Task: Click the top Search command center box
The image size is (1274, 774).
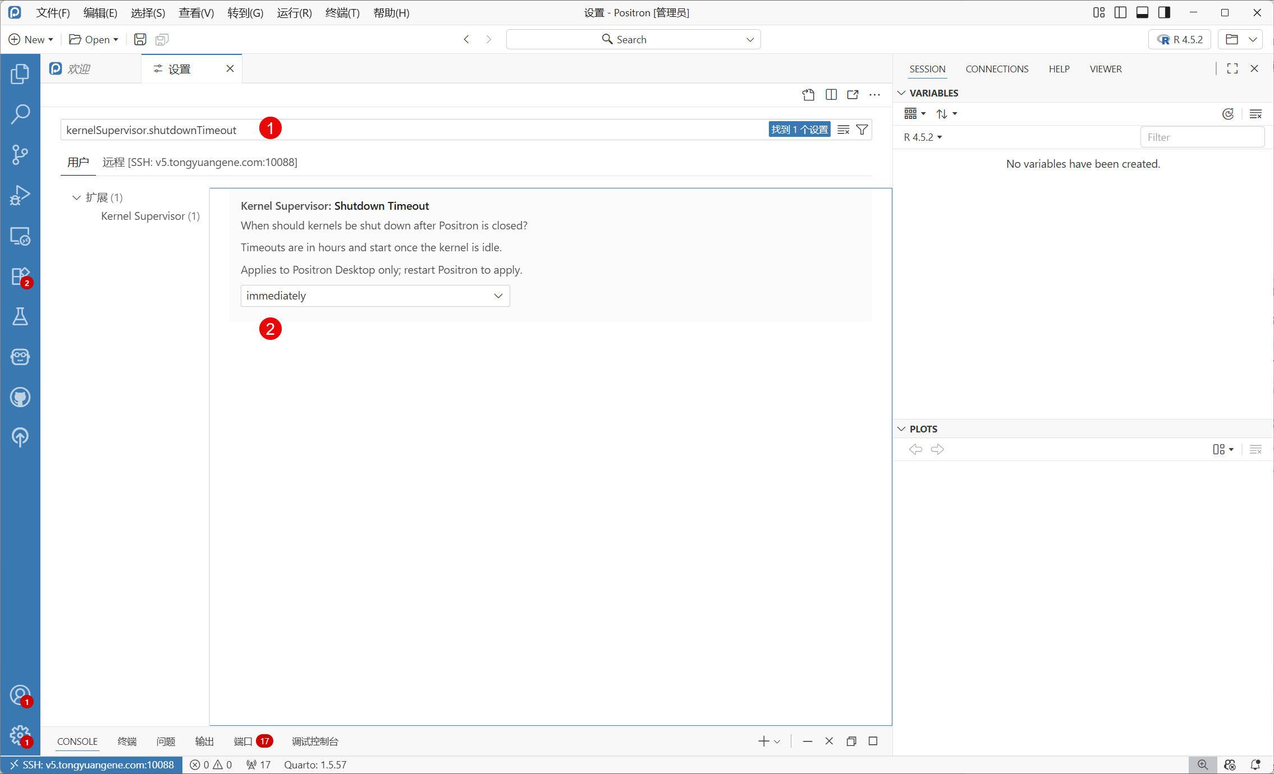Action: tap(633, 39)
